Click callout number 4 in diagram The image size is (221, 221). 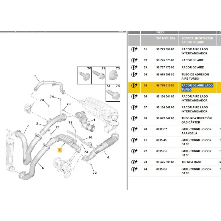coord(108,158)
